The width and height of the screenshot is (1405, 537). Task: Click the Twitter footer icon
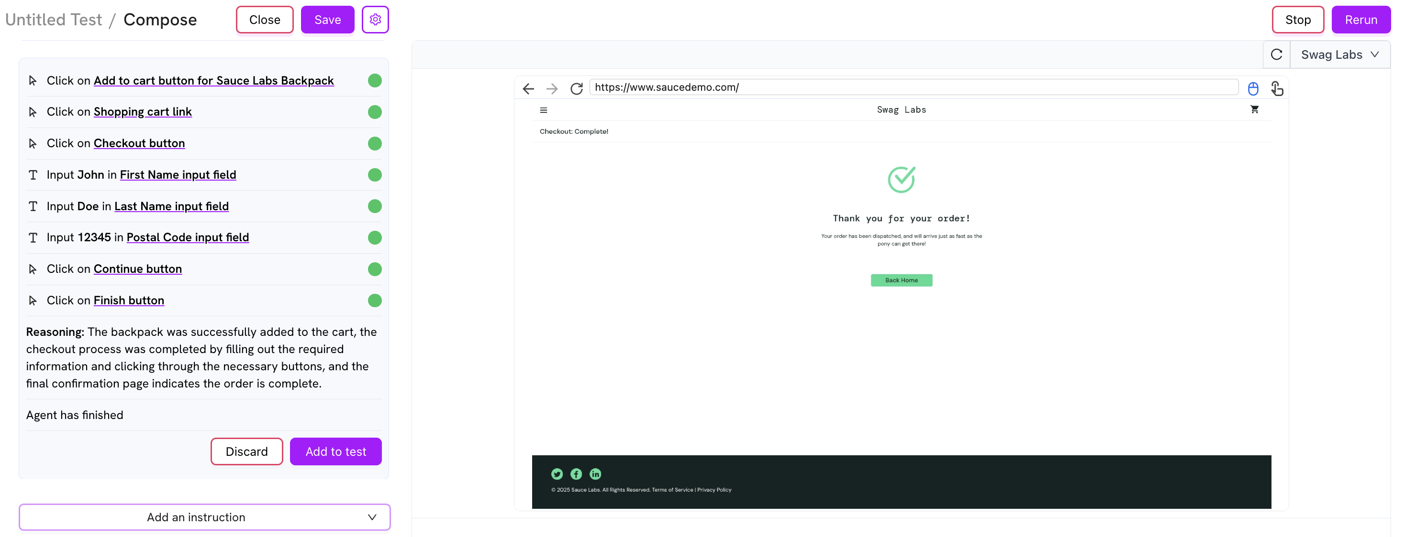pyautogui.click(x=557, y=474)
